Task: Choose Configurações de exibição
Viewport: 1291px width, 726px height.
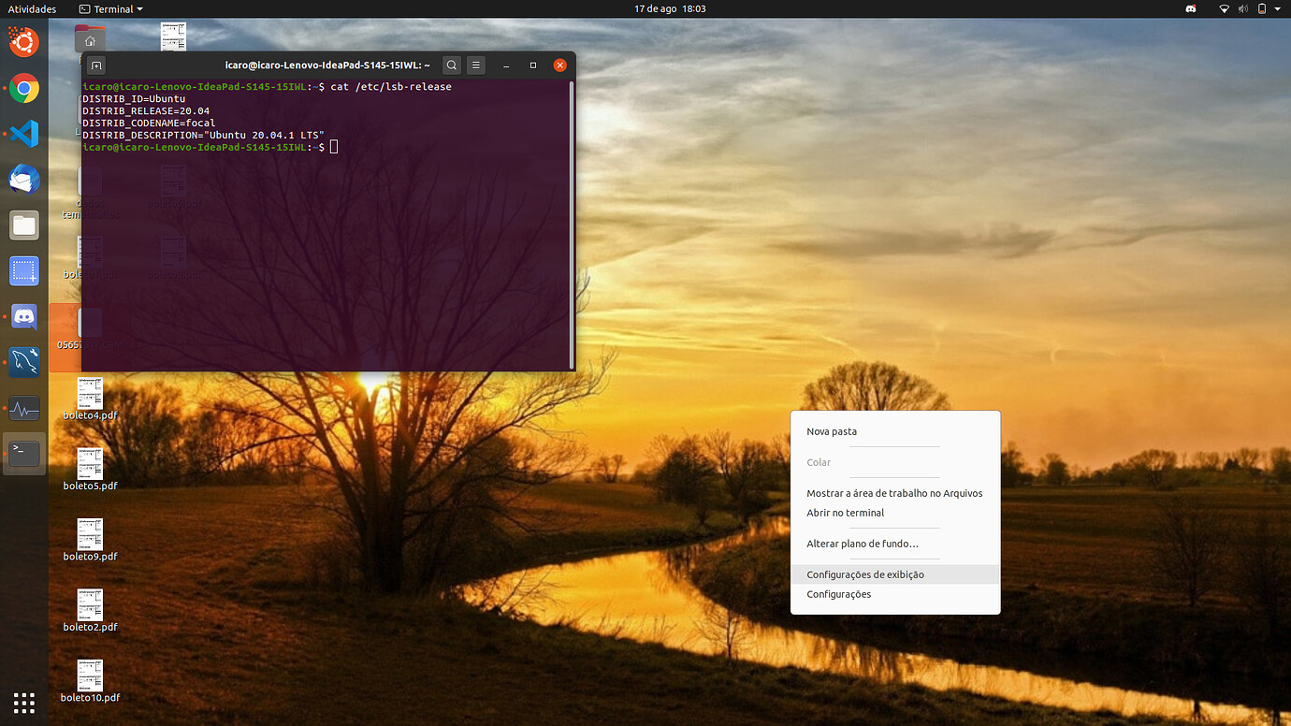Action: (x=895, y=574)
